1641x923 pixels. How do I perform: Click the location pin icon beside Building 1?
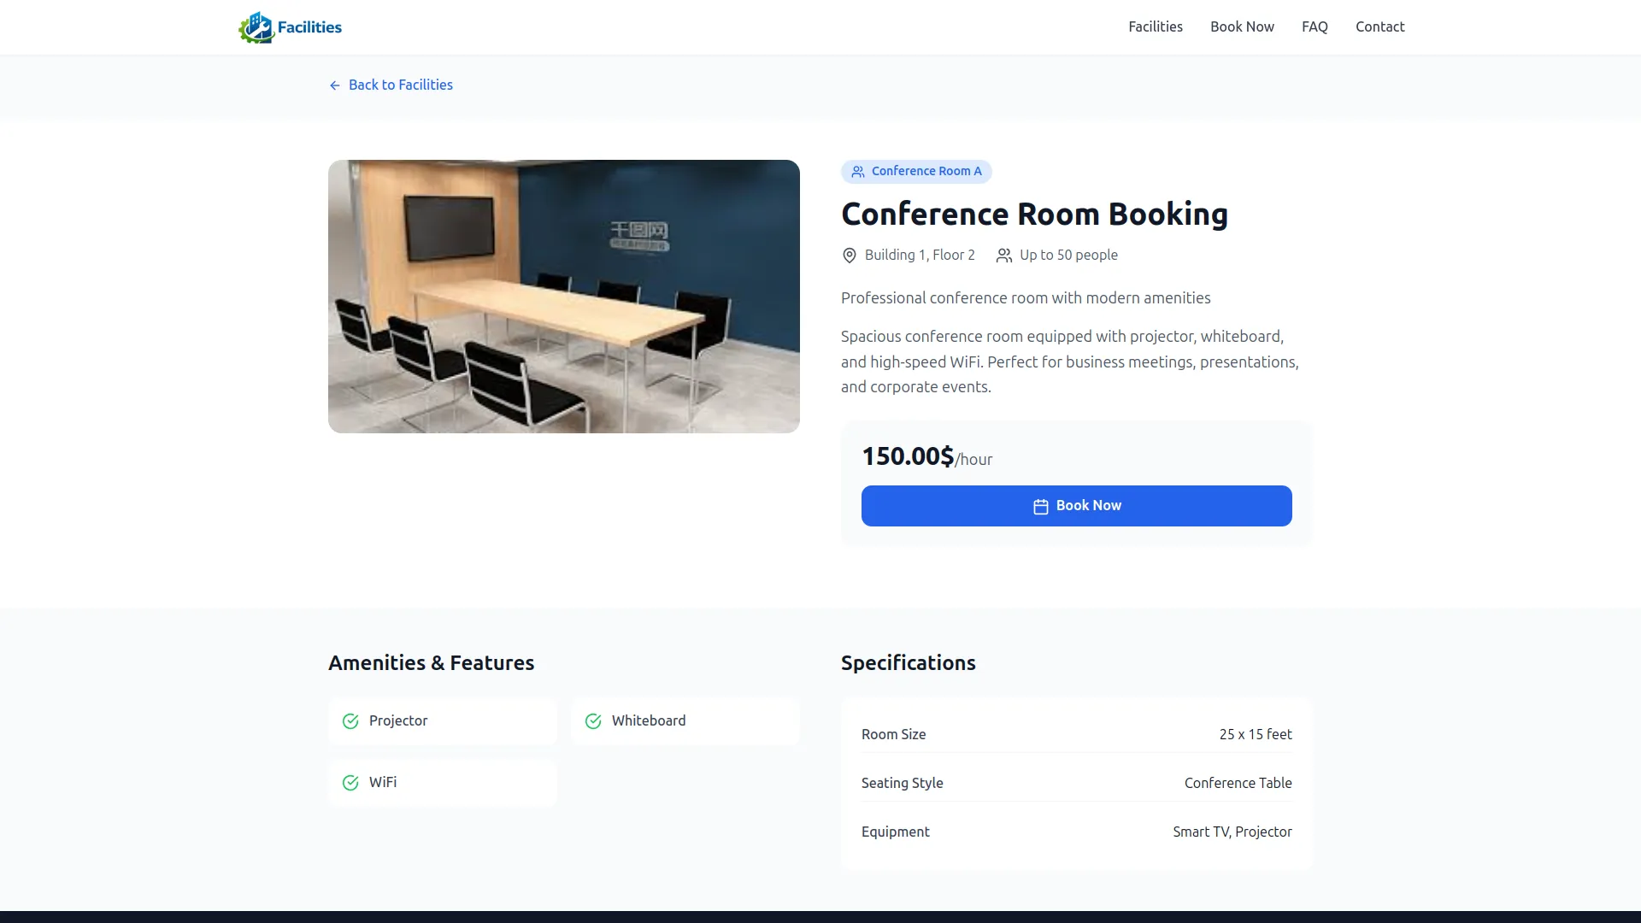tap(849, 256)
